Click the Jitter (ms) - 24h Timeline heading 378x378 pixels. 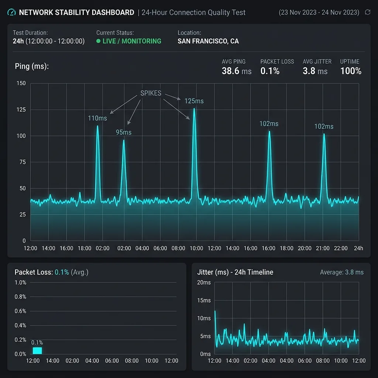[x=235, y=272]
